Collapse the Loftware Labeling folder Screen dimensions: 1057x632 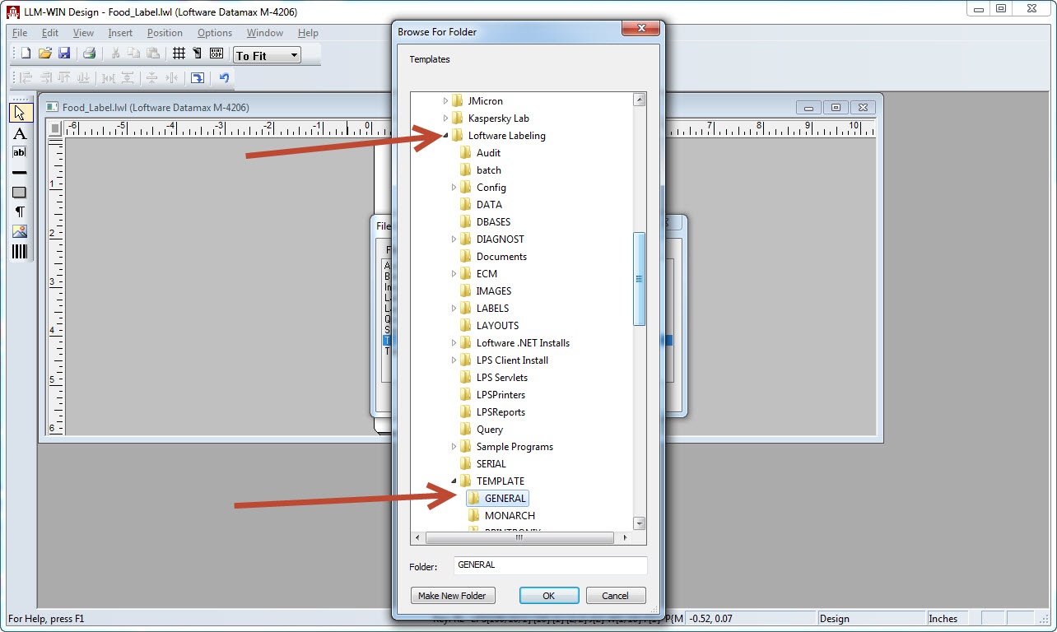446,136
